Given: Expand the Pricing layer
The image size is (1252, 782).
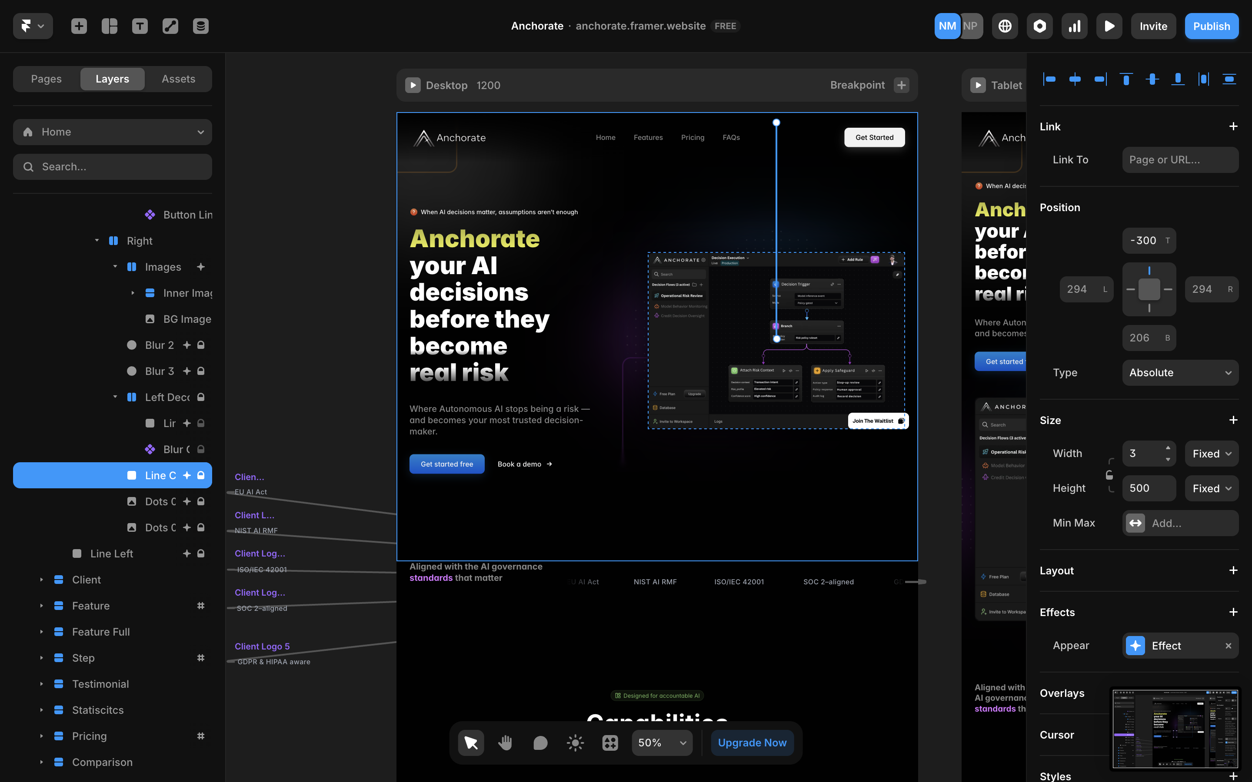Looking at the screenshot, I should pos(41,736).
